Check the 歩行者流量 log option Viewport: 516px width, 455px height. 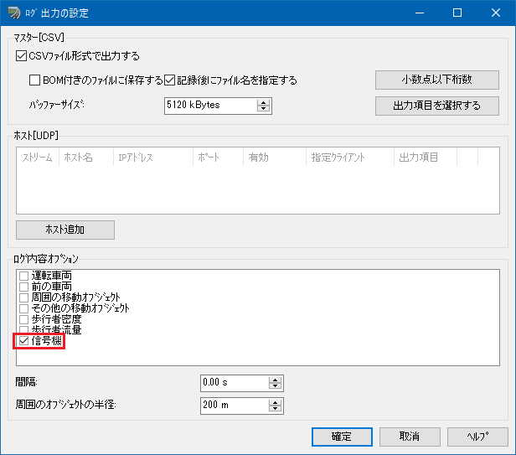[23, 329]
